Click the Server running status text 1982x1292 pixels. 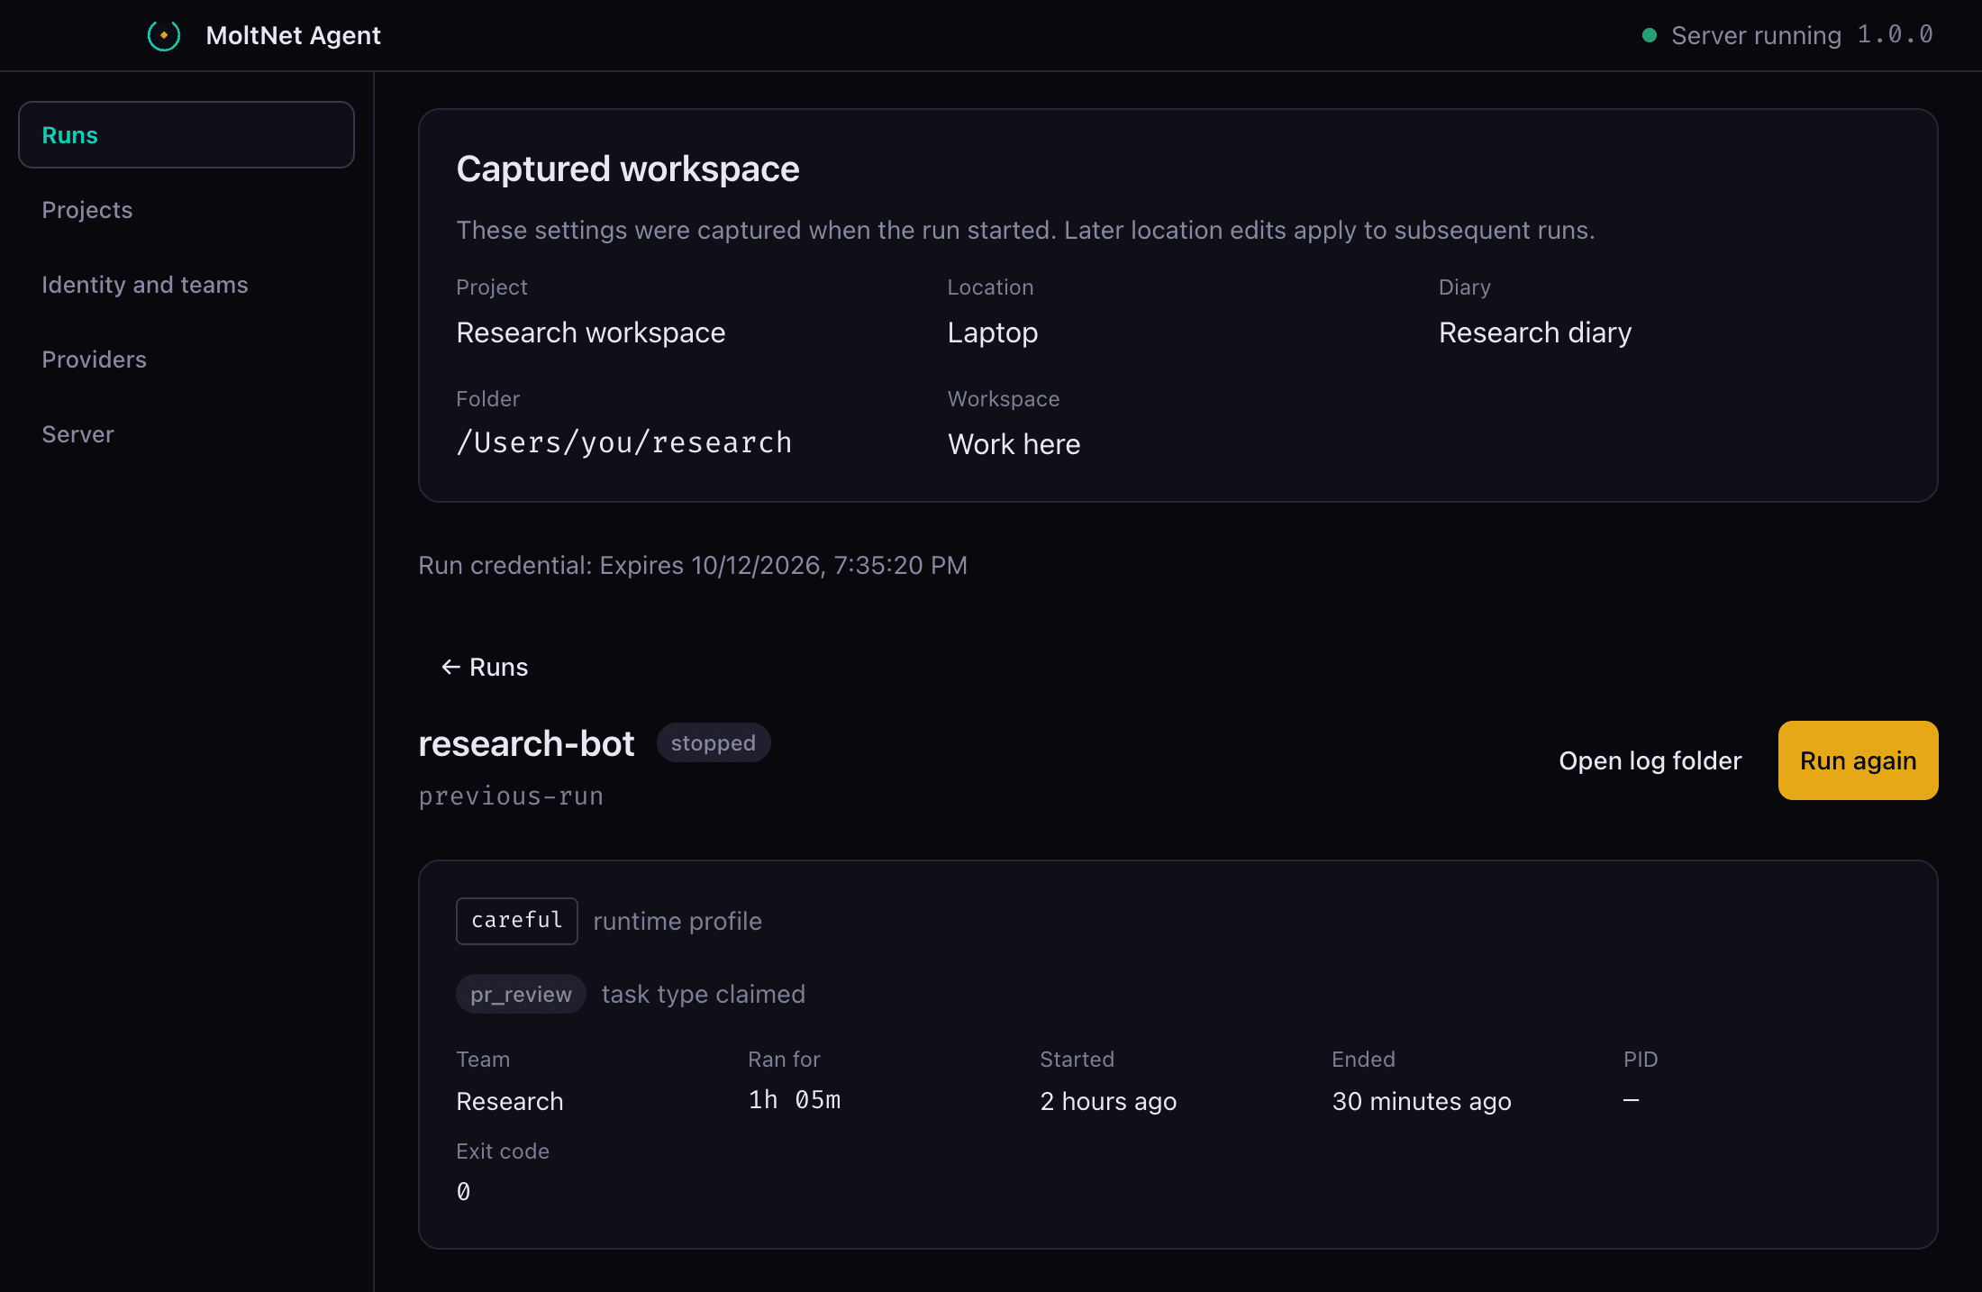(x=1756, y=35)
